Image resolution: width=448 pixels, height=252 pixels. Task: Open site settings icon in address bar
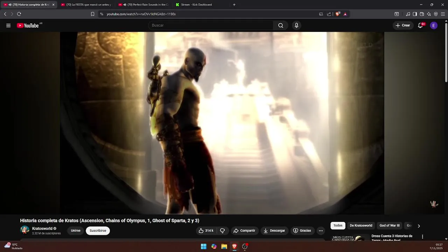click(x=101, y=14)
